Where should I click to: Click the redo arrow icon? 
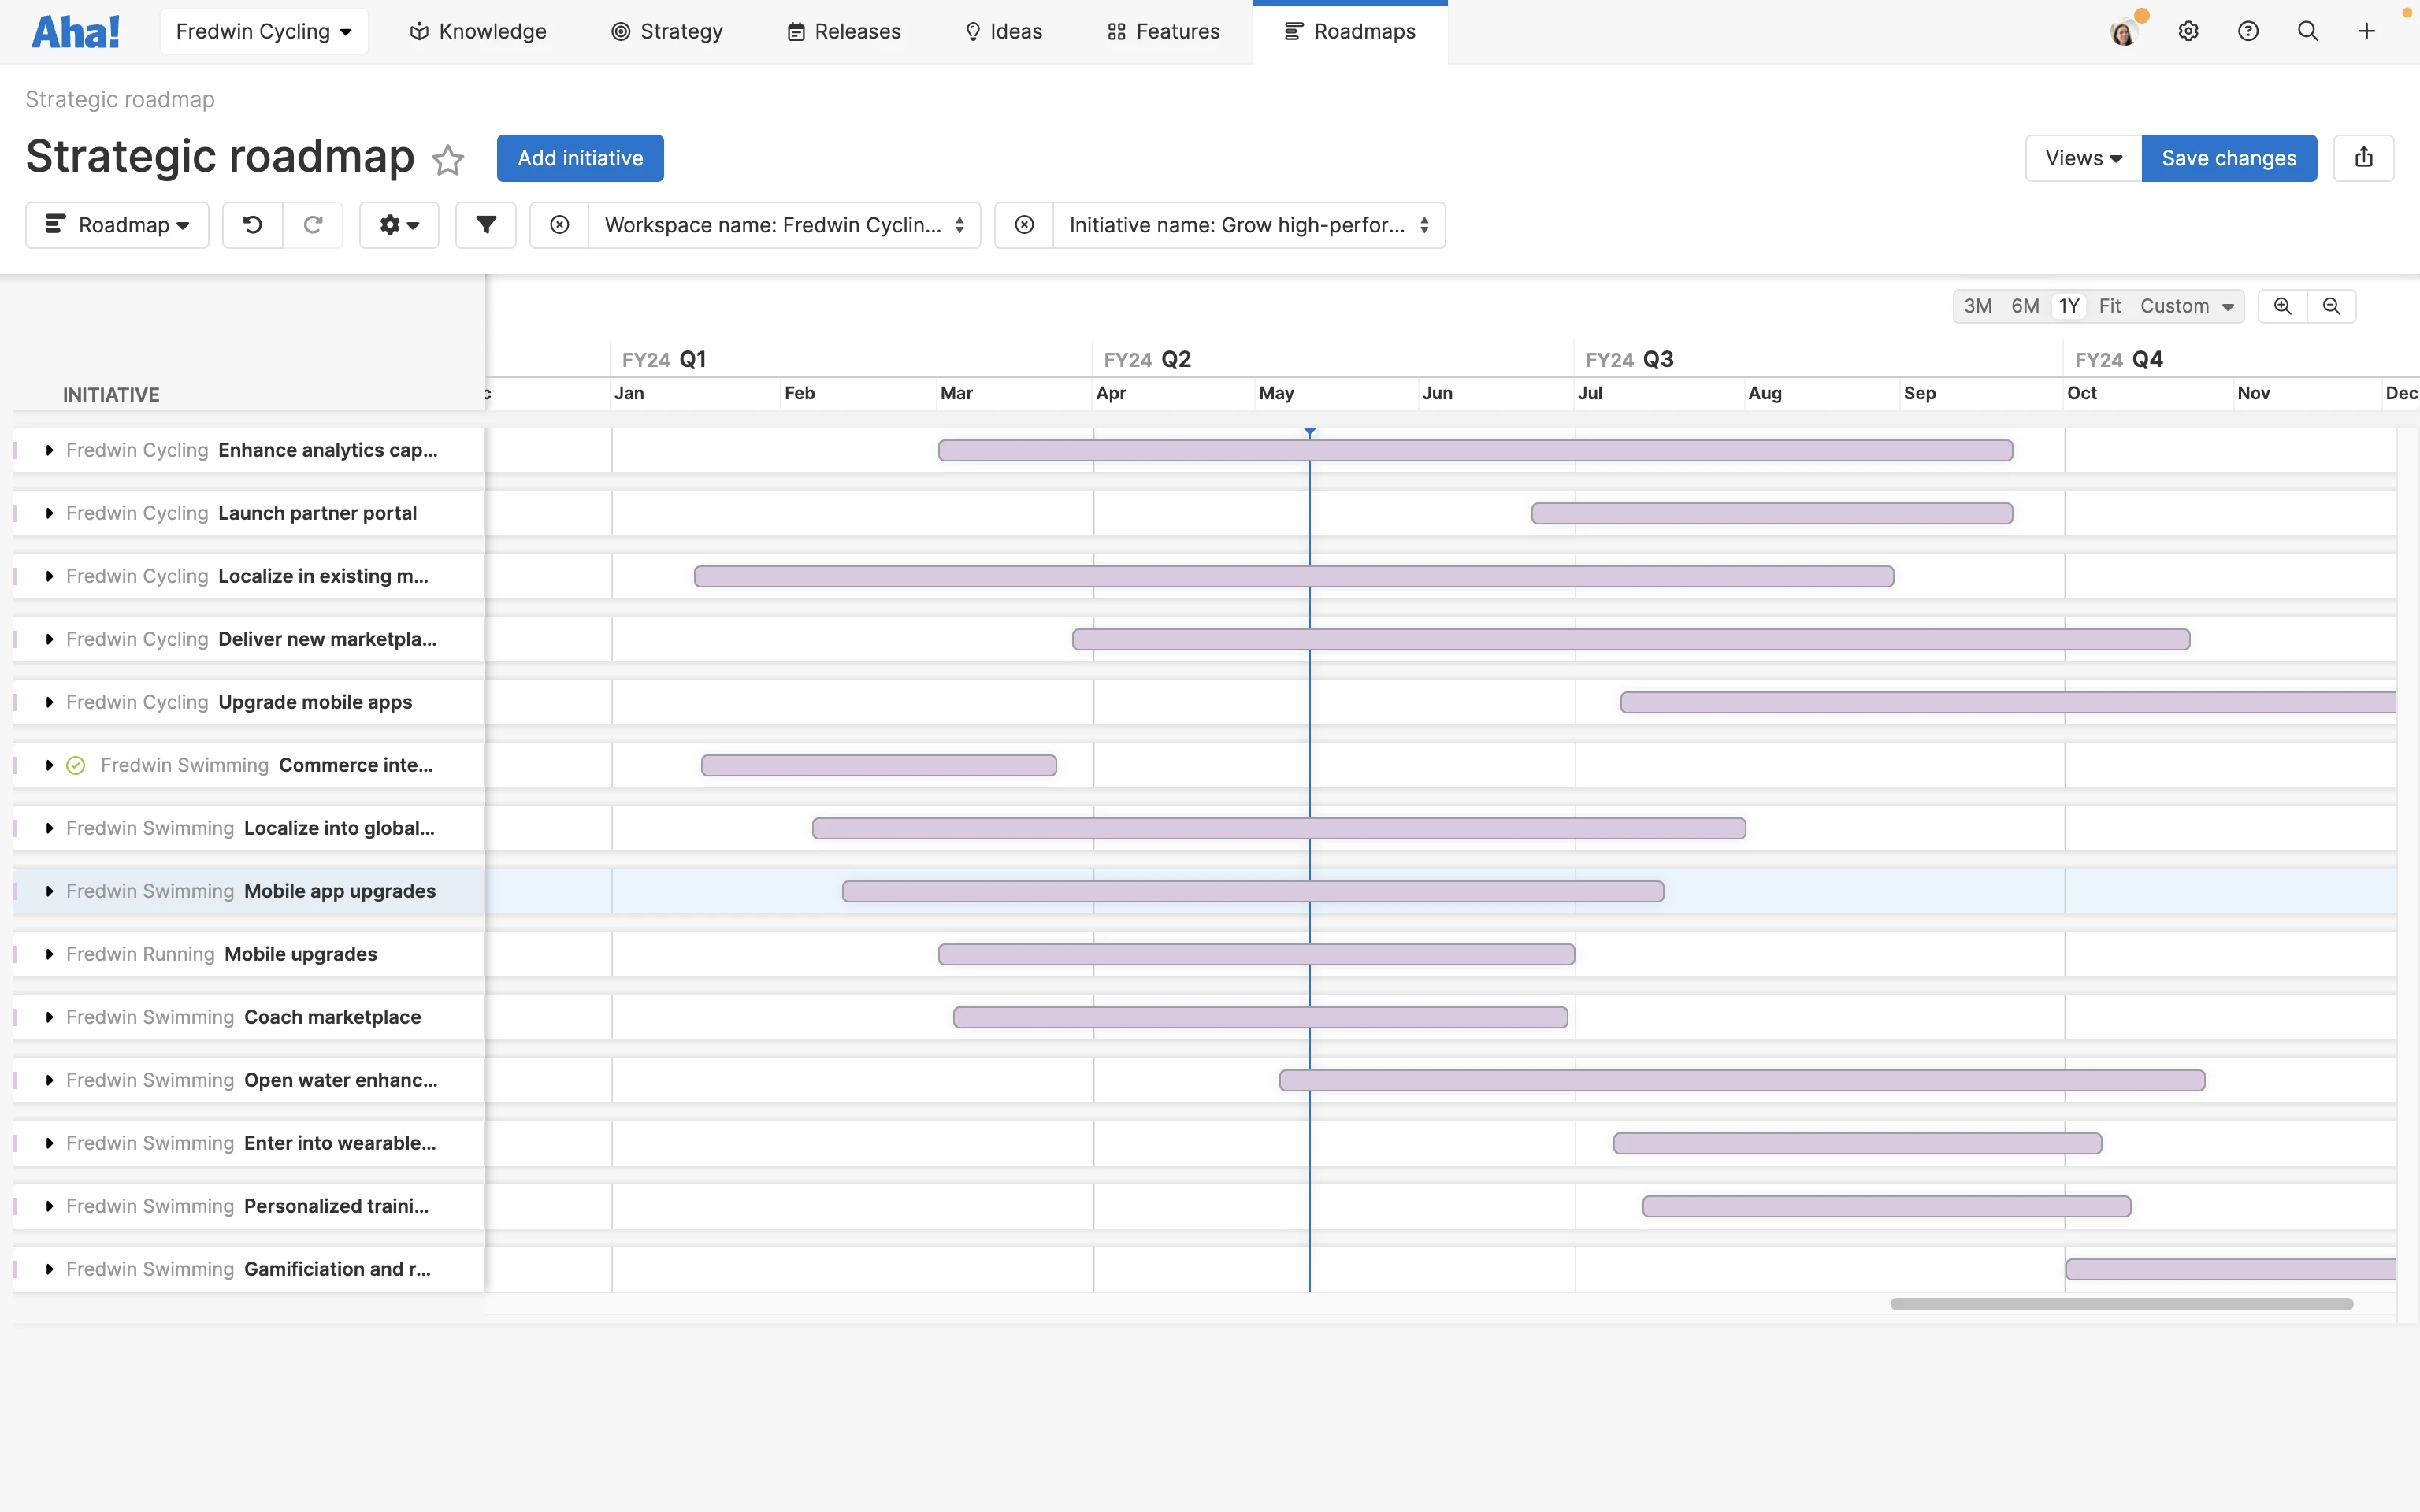(x=313, y=225)
